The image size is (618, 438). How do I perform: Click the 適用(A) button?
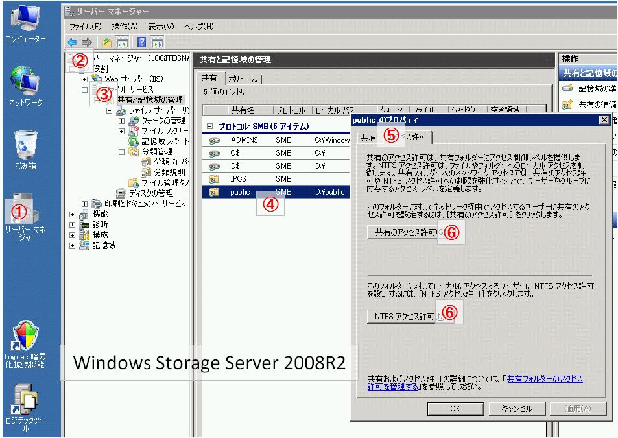click(x=578, y=409)
